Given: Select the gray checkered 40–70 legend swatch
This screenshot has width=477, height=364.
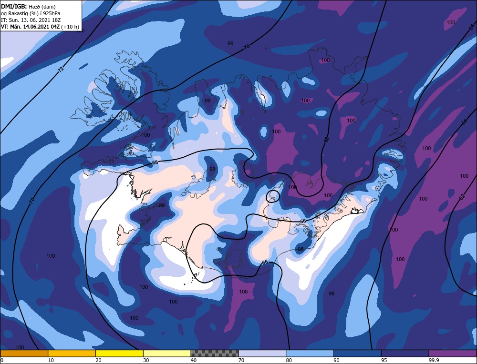Looking at the screenshot, I should click(x=215, y=354).
